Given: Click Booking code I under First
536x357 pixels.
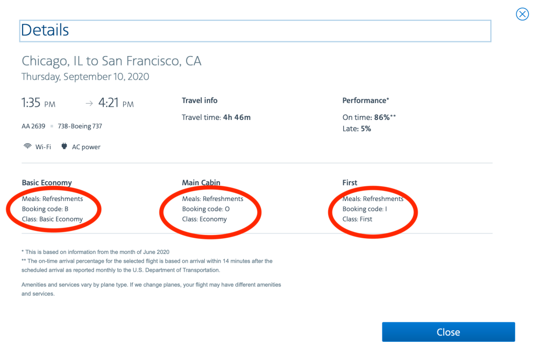Looking at the screenshot, I should (364, 209).
